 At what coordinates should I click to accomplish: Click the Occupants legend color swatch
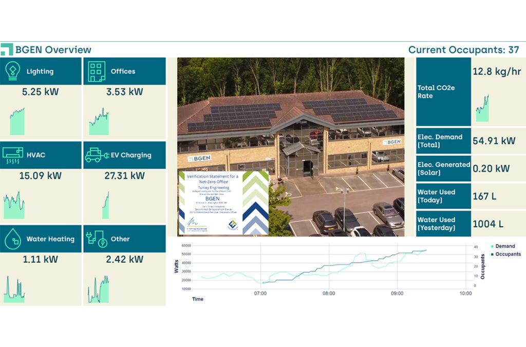point(492,255)
